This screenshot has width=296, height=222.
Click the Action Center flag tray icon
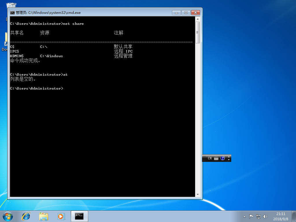tap(251, 216)
